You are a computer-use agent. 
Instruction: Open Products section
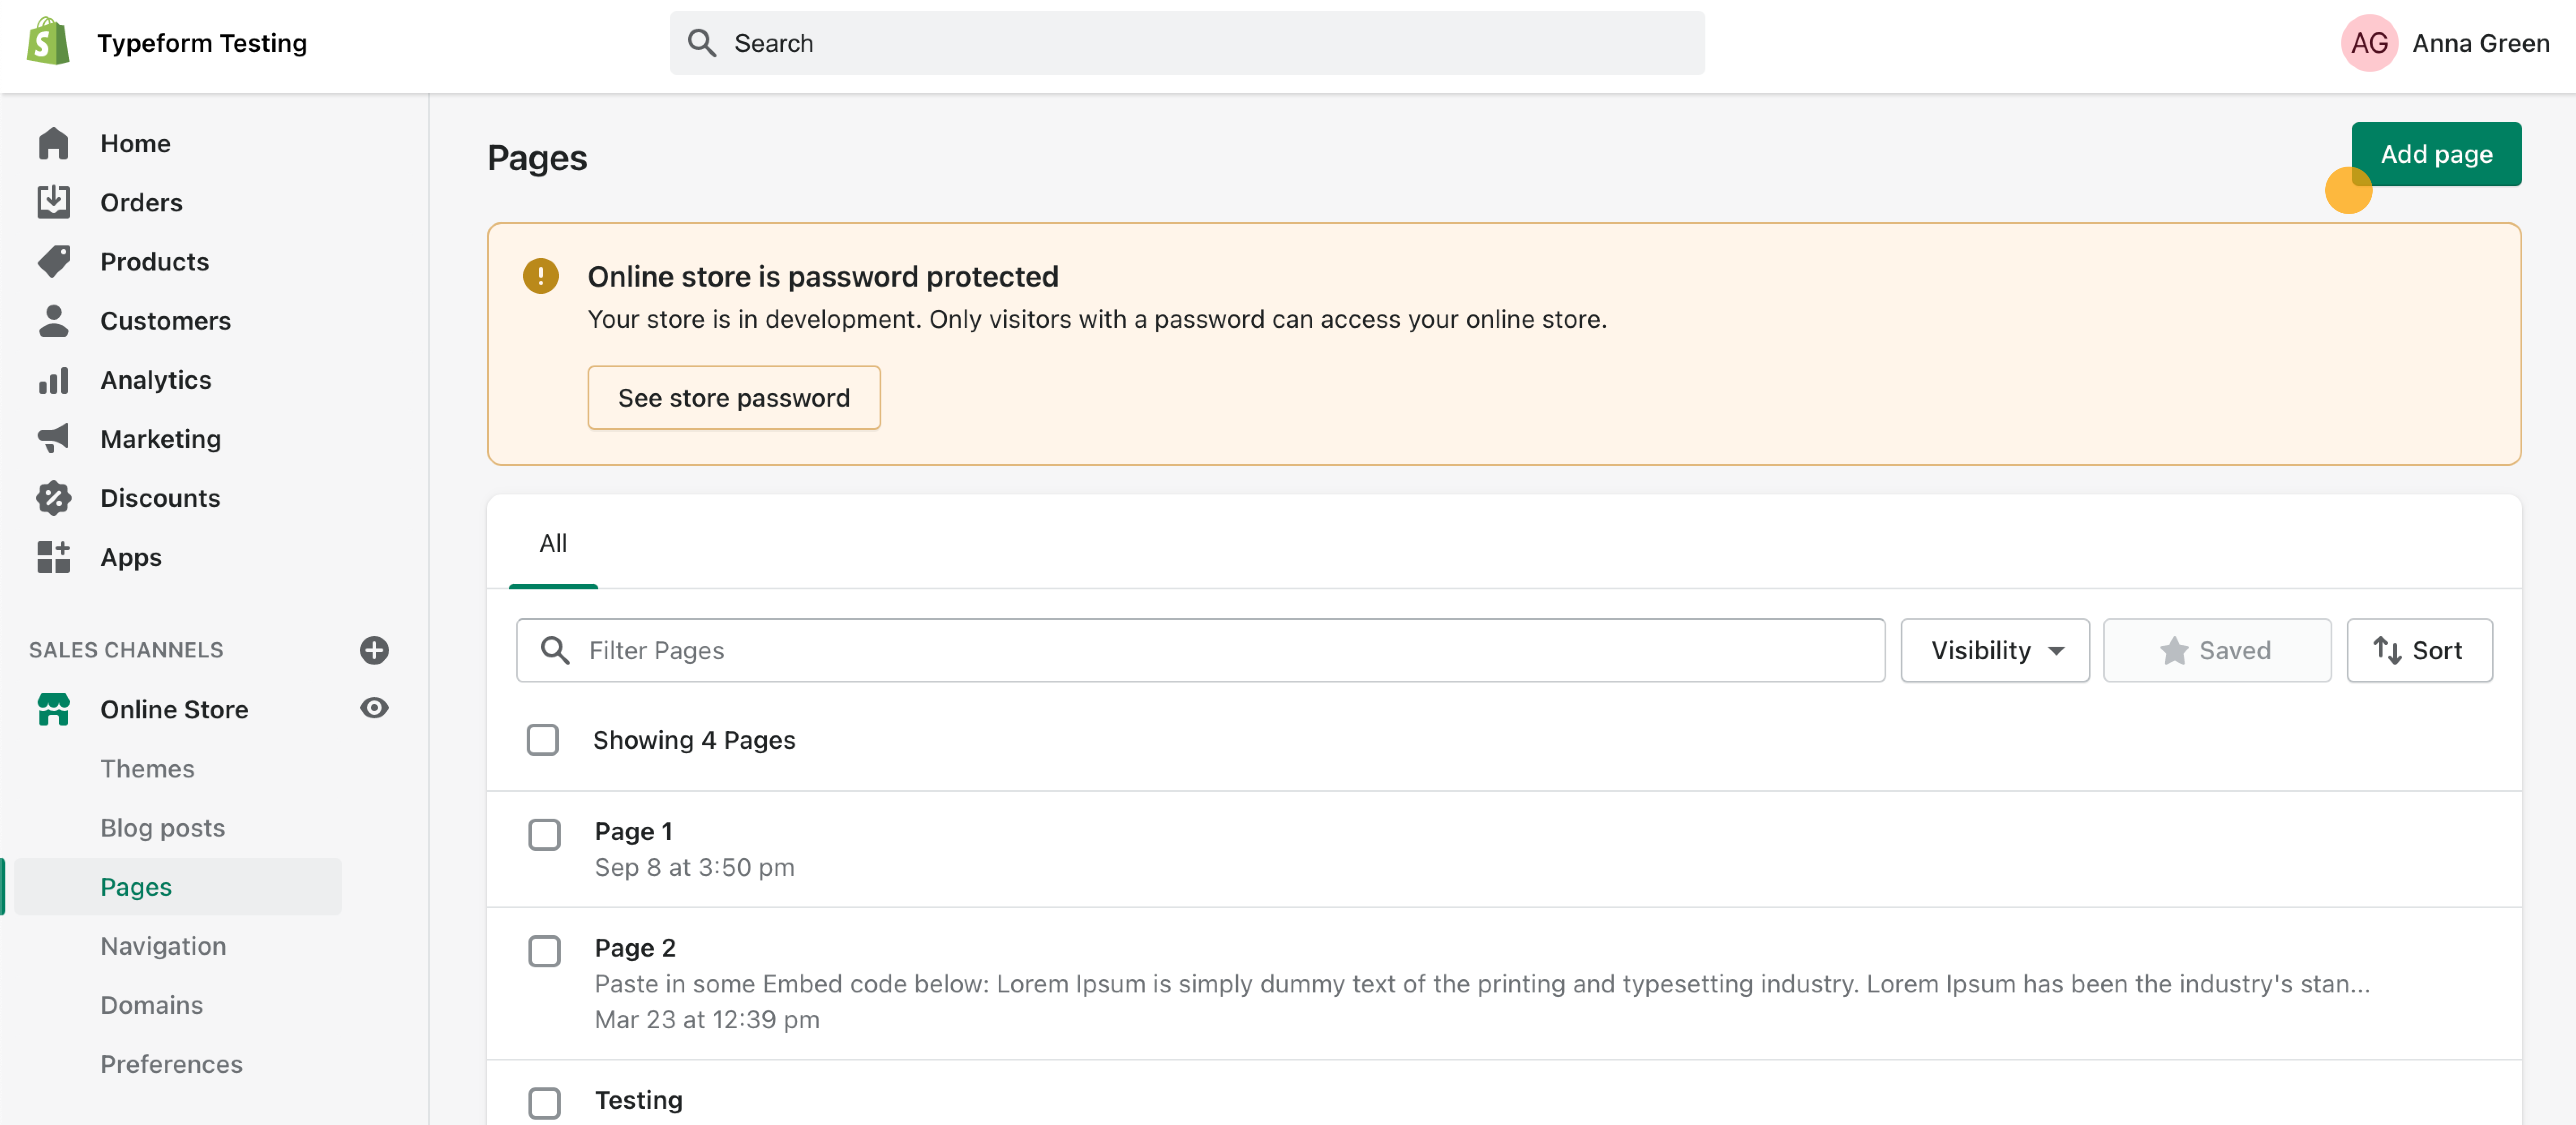(154, 261)
